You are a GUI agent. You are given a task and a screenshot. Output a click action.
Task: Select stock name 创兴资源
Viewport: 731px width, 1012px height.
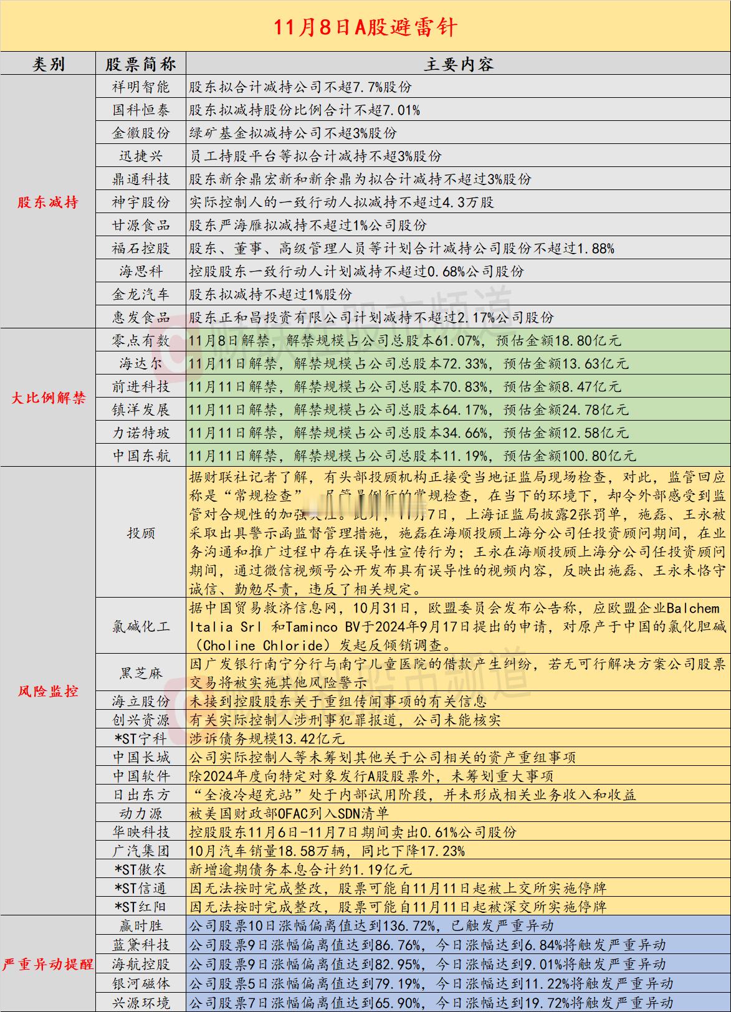(x=141, y=720)
